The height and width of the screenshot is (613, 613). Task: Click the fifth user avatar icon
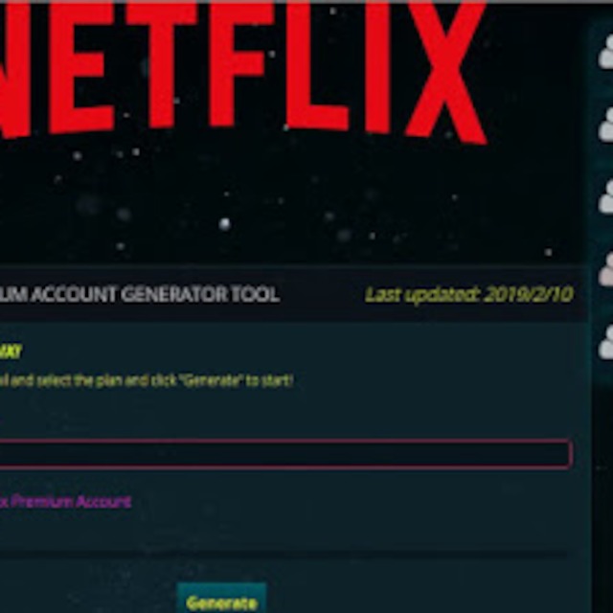(606, 342)
